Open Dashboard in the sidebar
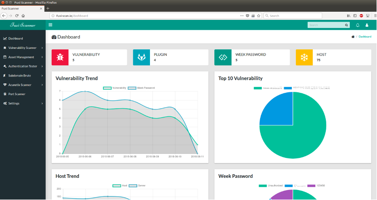 click(23, 38)
